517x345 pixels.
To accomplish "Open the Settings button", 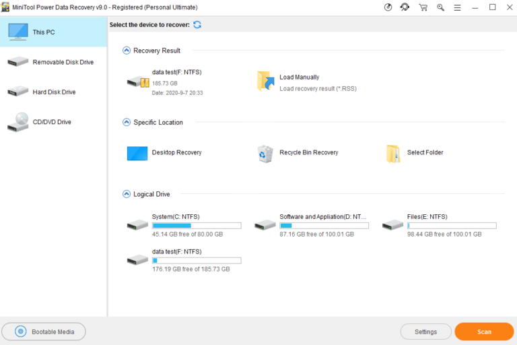I will [x=425, y=332].
